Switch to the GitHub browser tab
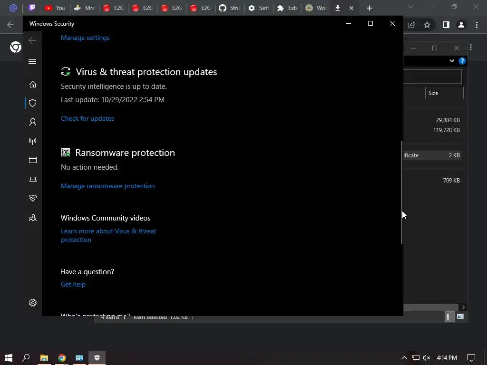Image resolution: width=487 pixels, height=365 pixels. (x=229, y=8)
